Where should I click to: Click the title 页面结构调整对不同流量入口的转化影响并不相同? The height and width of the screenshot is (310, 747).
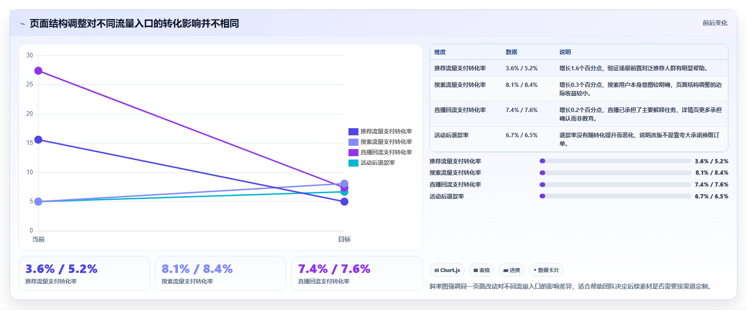(134, 24)
